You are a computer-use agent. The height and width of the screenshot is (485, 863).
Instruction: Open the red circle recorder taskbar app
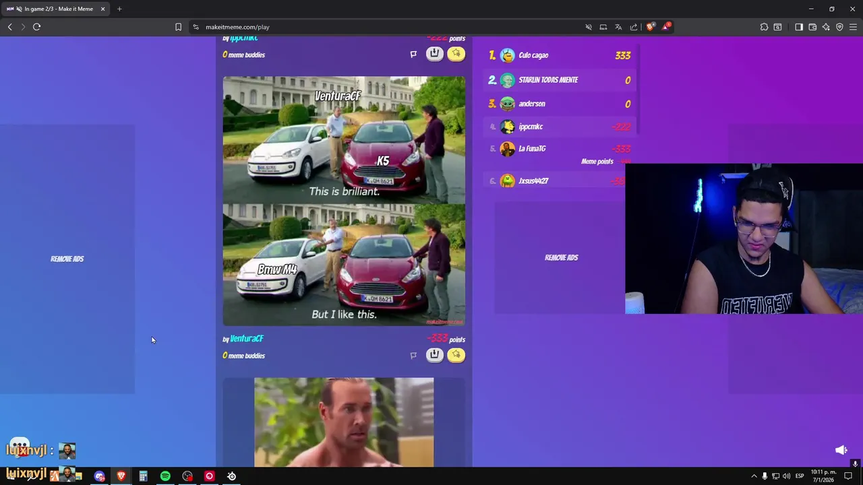(209, 476)
